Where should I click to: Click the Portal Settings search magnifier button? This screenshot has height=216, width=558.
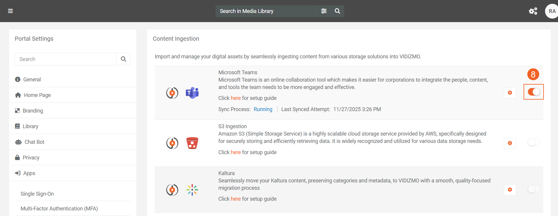[123, 59]
